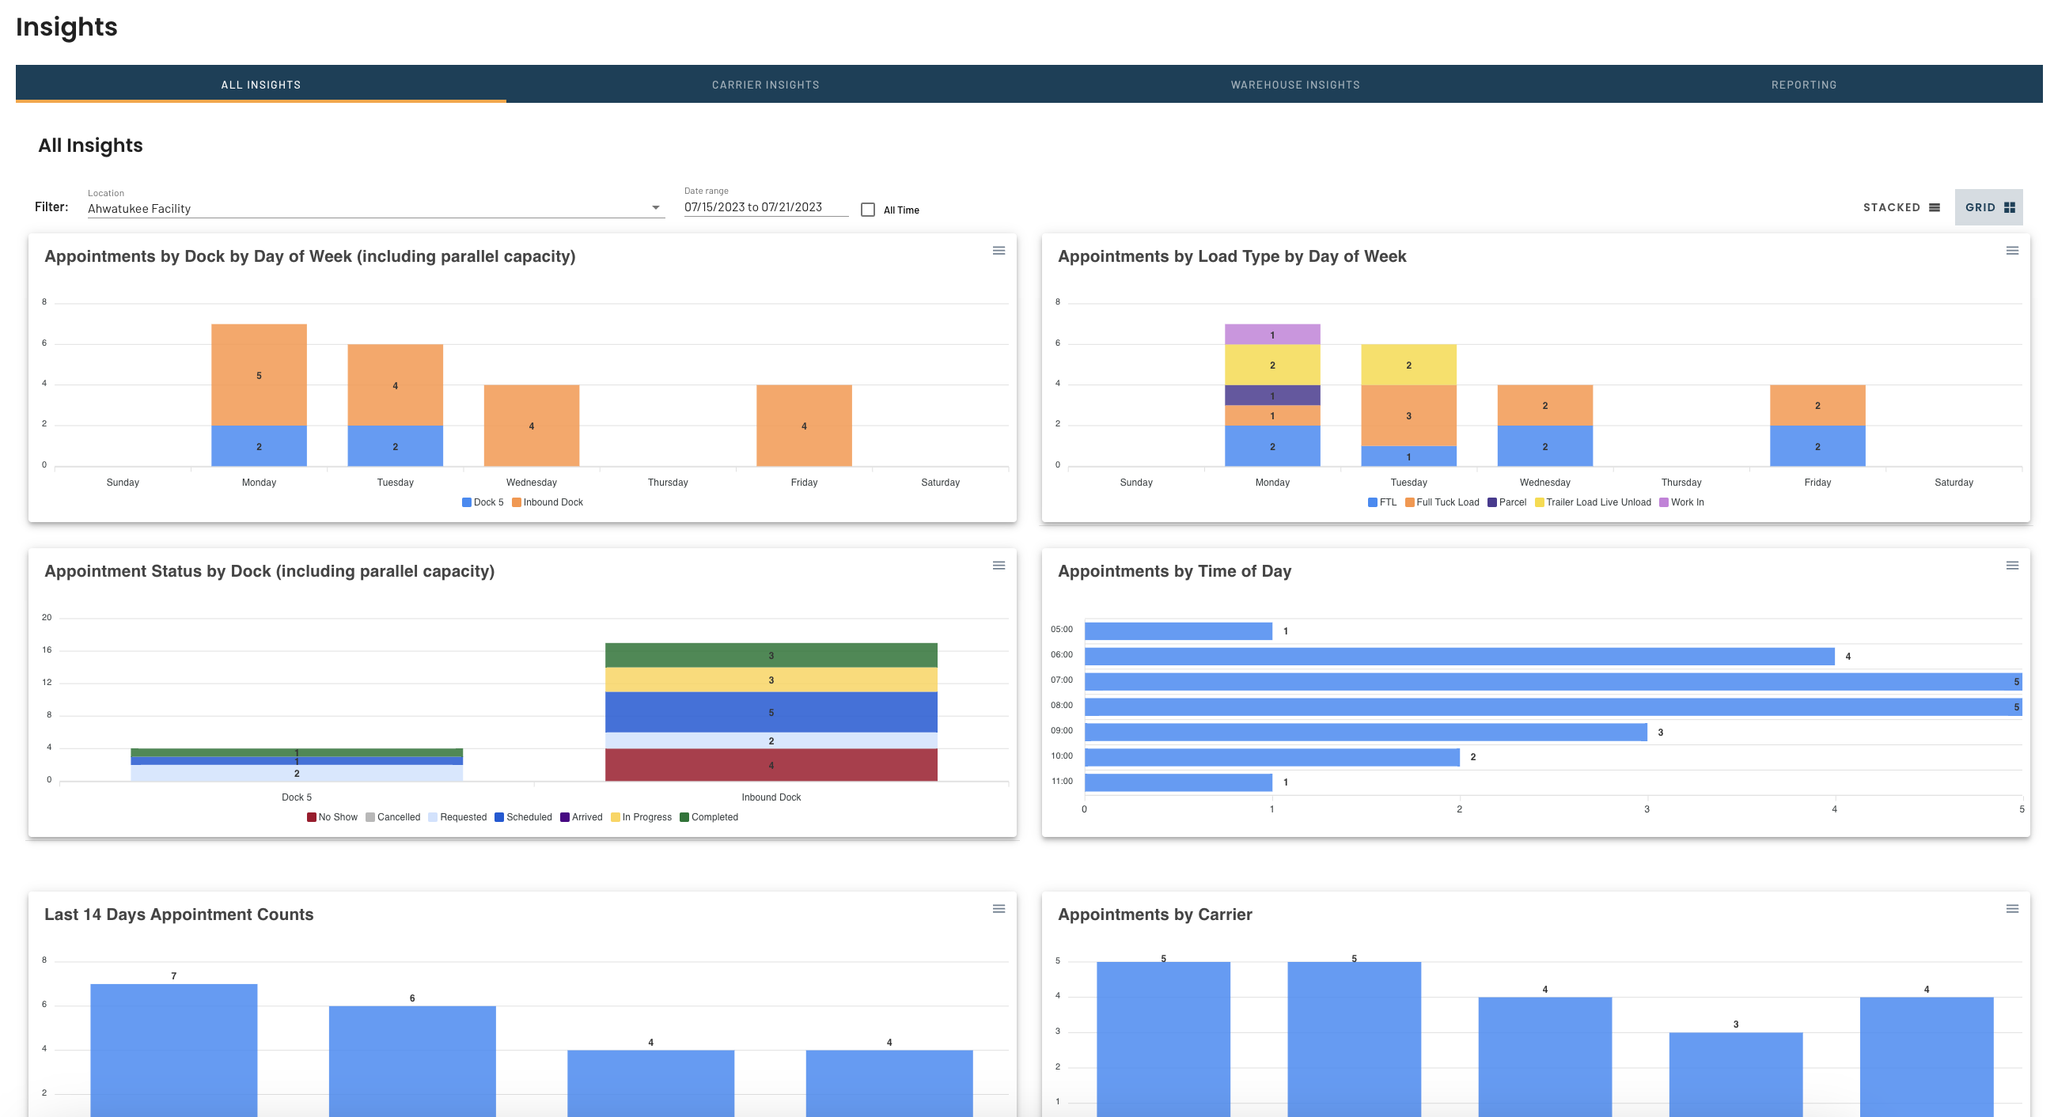The width and height of the screenshot is (2054, 1117).
Task: Toggle Dock 5 legend swatch
Action: click(467, 502)
